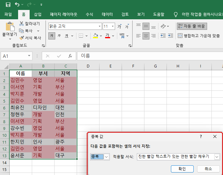
Task: Click the Save icon in quick access toolbar
Action: [x=8, y=5]
